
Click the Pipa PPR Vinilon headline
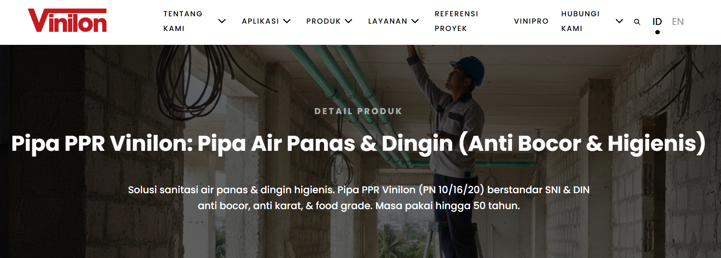tap(359, 143)
